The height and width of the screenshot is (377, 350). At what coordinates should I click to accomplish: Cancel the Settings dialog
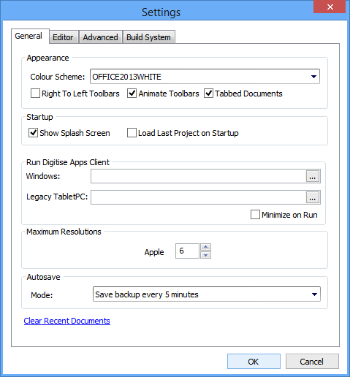[312, 362]
